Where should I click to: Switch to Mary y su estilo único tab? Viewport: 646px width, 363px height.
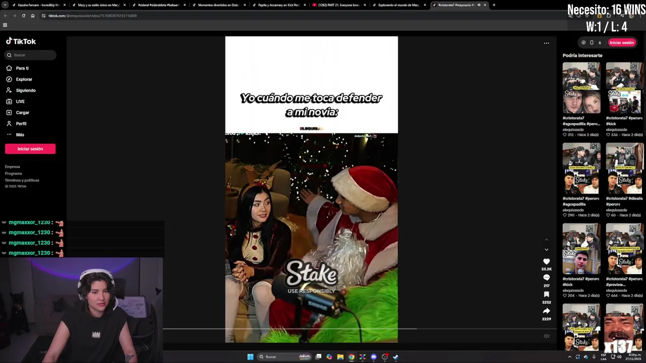point(98,5)
